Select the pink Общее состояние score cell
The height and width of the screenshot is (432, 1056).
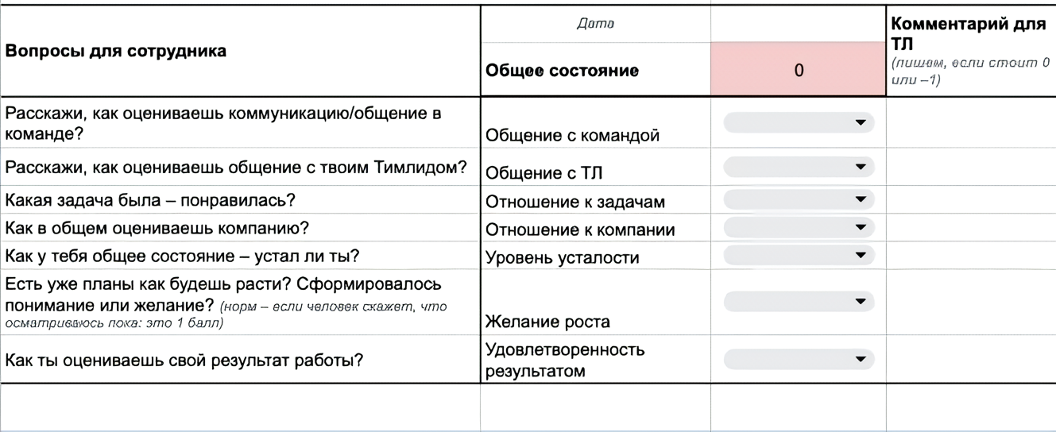point(799,70)
